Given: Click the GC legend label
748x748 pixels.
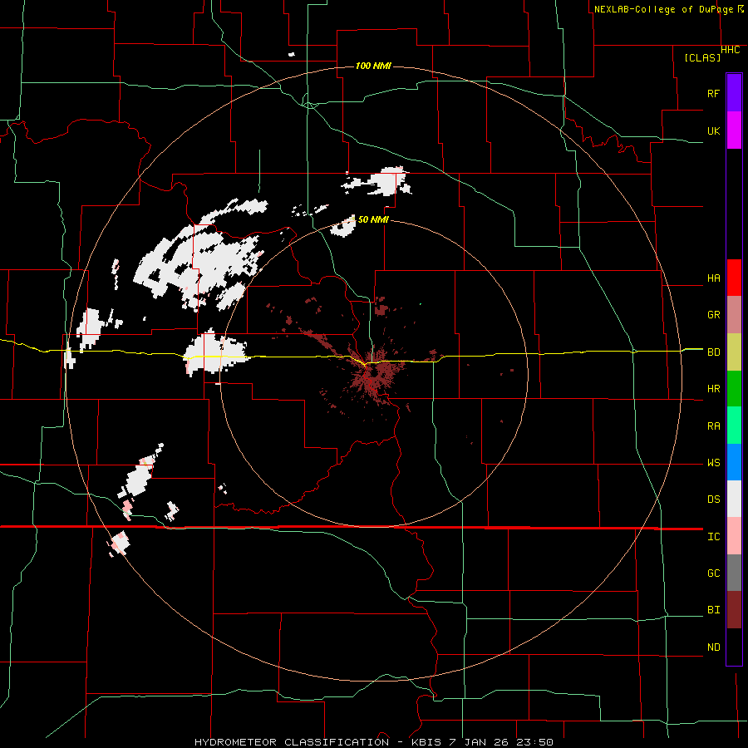Looking at the screenshot, I should 713,573.
